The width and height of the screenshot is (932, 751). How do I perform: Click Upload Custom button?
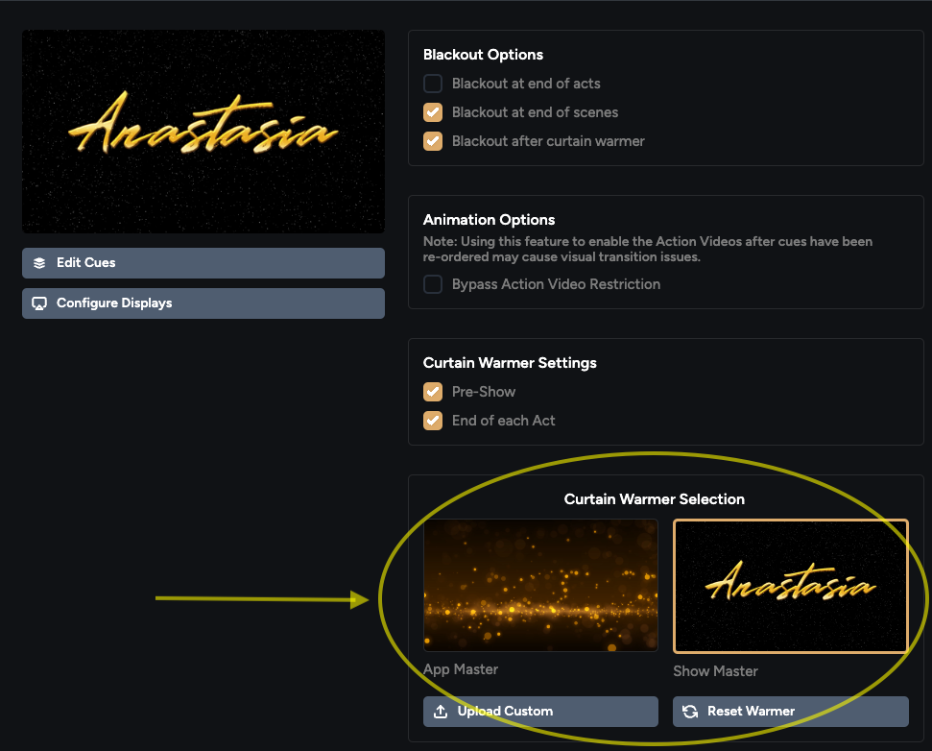[540, 712]
